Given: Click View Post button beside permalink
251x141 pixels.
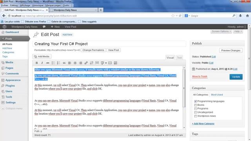Looking at the screenshot, I should pyautogui.click(x=113, y=50).
